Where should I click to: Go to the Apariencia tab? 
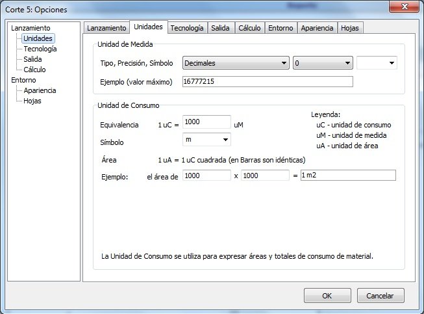click(317, 28)
